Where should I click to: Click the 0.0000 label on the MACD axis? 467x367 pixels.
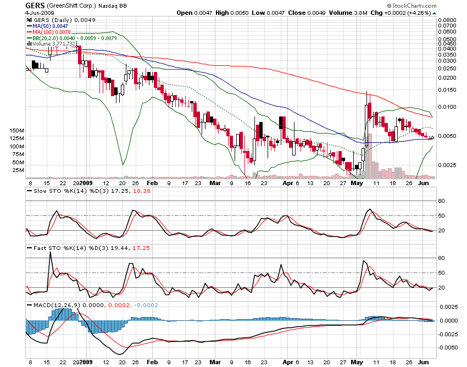coord(449,321)
